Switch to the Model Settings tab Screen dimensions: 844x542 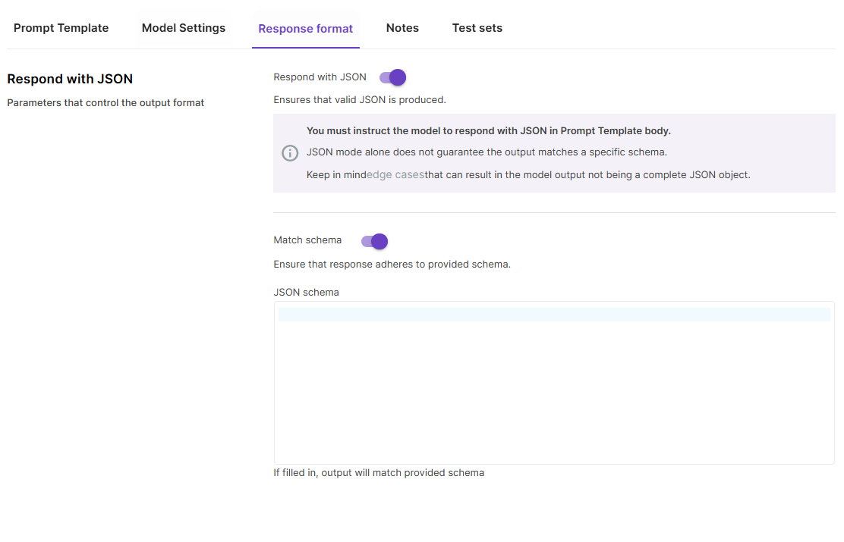184,28
